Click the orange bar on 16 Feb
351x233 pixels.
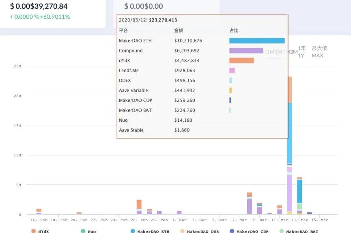(x=39, y=210)
